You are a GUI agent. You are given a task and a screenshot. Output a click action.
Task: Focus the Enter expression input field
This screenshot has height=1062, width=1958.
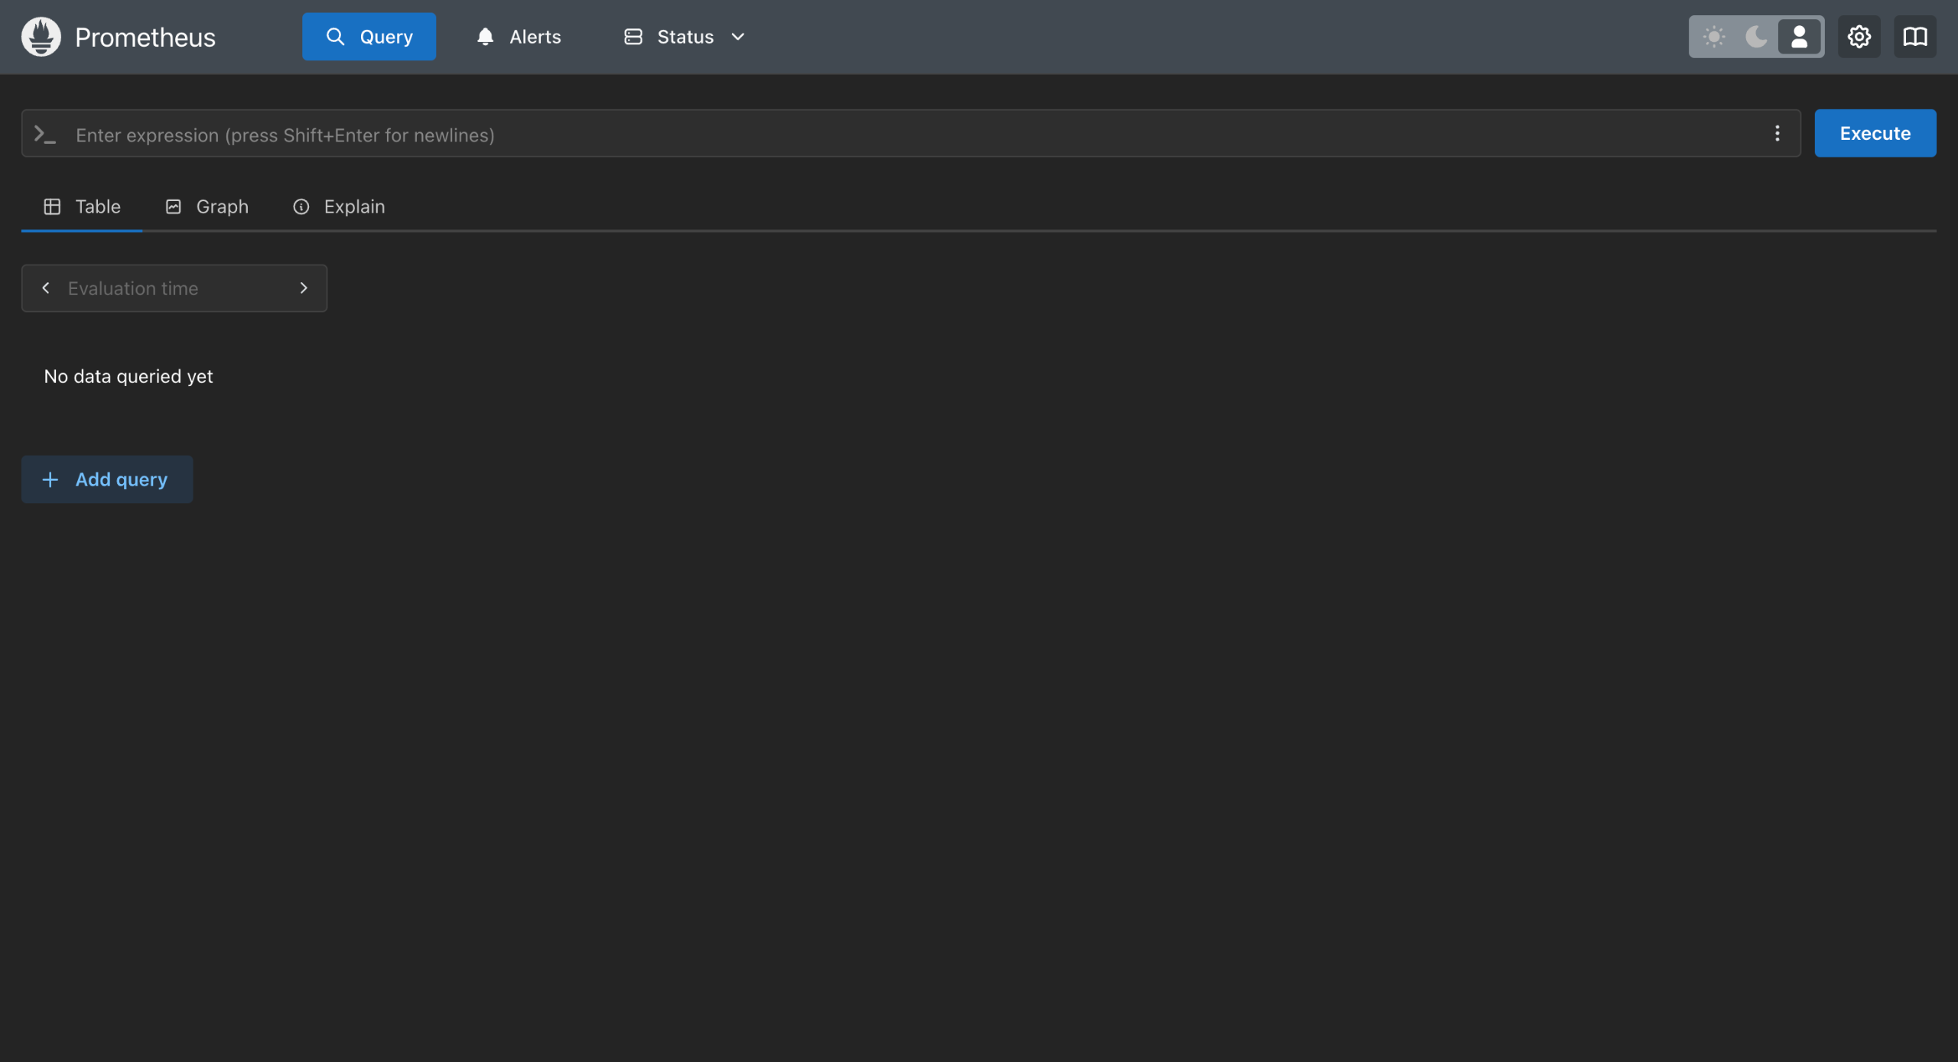click(x=910, y=135)
